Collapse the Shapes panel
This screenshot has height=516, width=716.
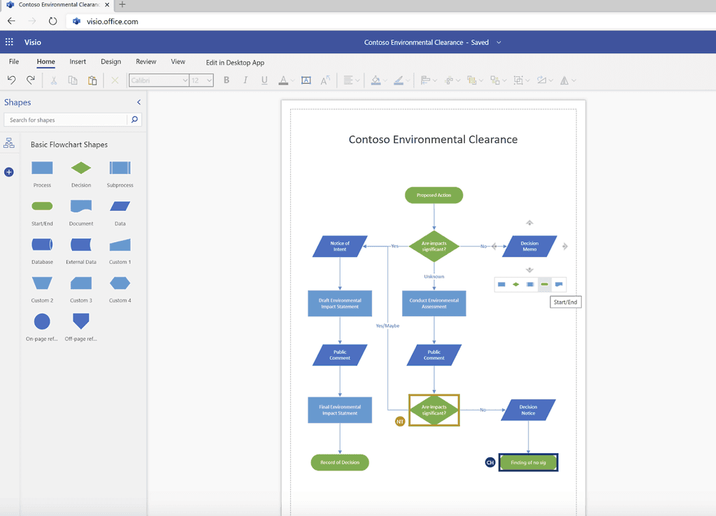(138, 102)
